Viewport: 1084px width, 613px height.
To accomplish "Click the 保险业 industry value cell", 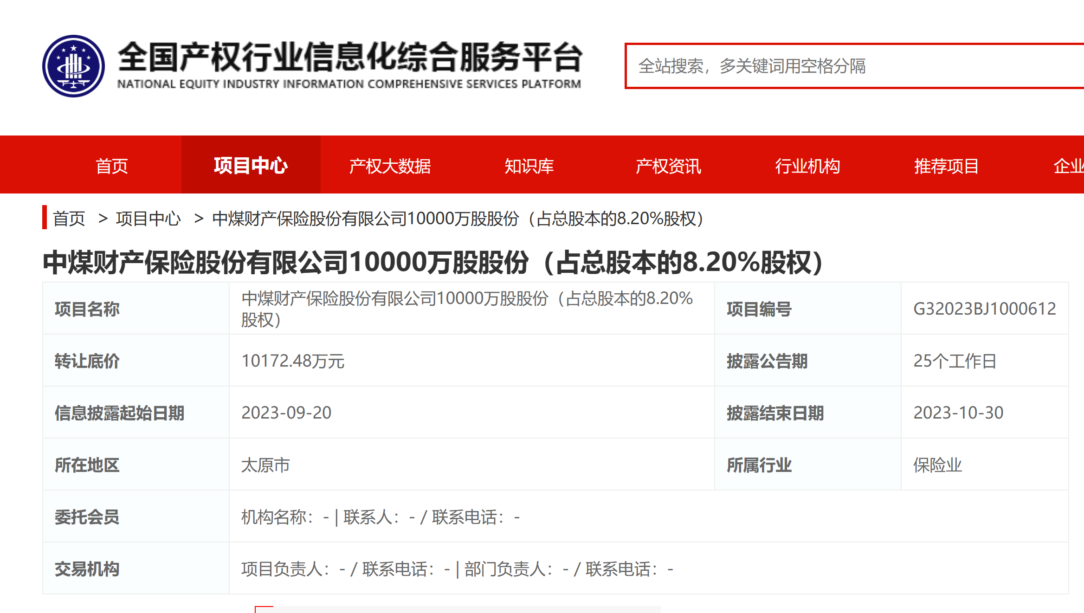I will click(937, 465).
